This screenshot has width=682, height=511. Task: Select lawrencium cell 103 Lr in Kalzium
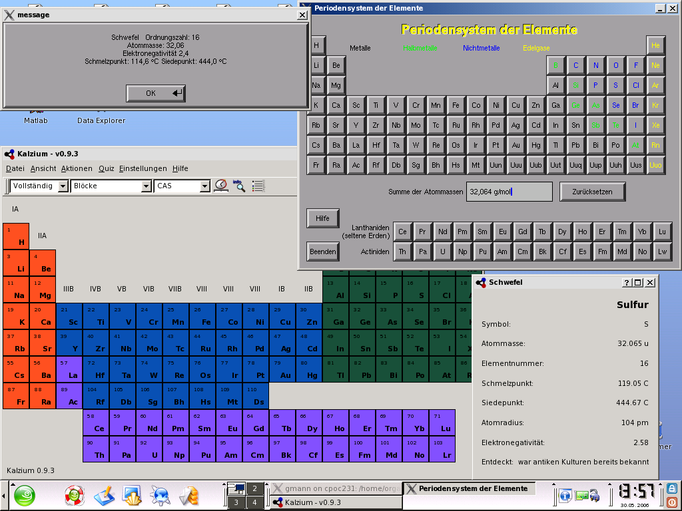[x=442, y=449]
